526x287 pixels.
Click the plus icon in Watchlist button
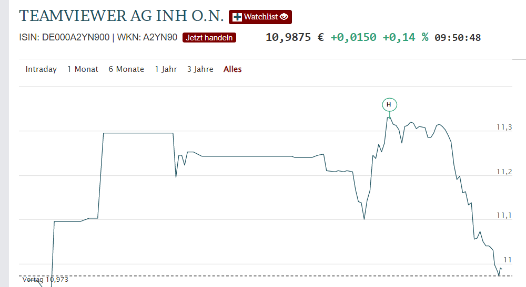(x=237, y=17)
